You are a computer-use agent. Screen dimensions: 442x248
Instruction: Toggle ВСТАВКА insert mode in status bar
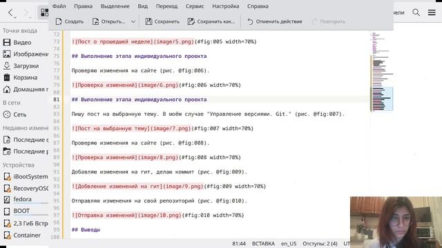[263, 243]
